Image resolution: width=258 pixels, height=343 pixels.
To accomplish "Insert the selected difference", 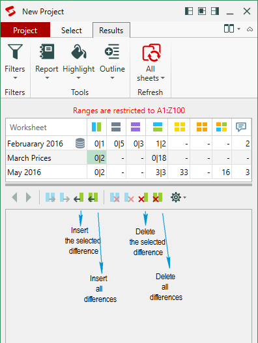I will (x=79, y=197).
